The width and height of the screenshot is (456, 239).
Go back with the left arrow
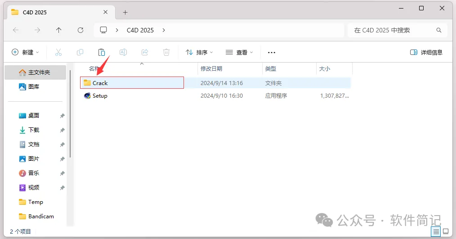pos(16,30)
